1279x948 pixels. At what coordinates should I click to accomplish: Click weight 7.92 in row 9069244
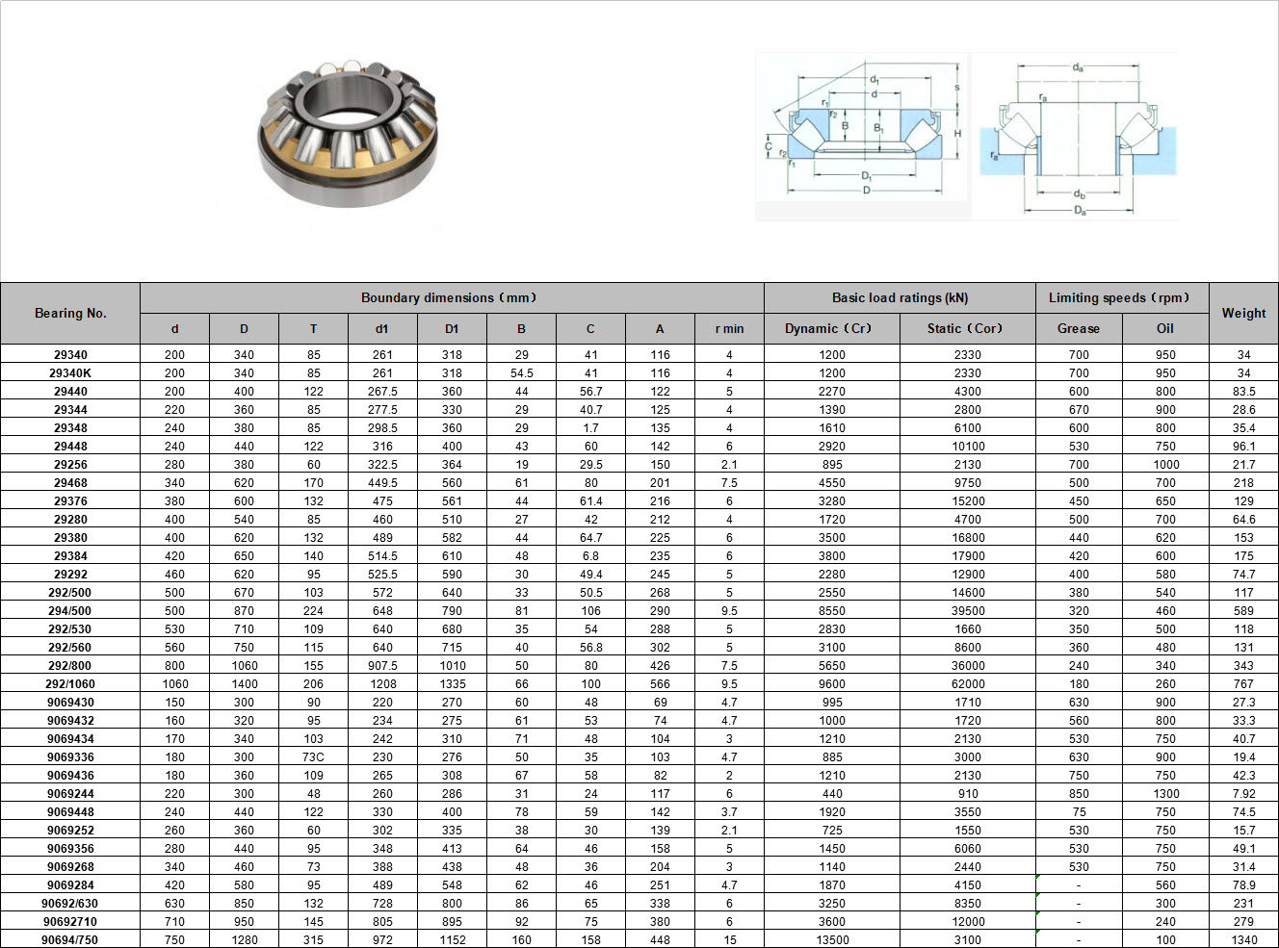tap(1243, 794)
